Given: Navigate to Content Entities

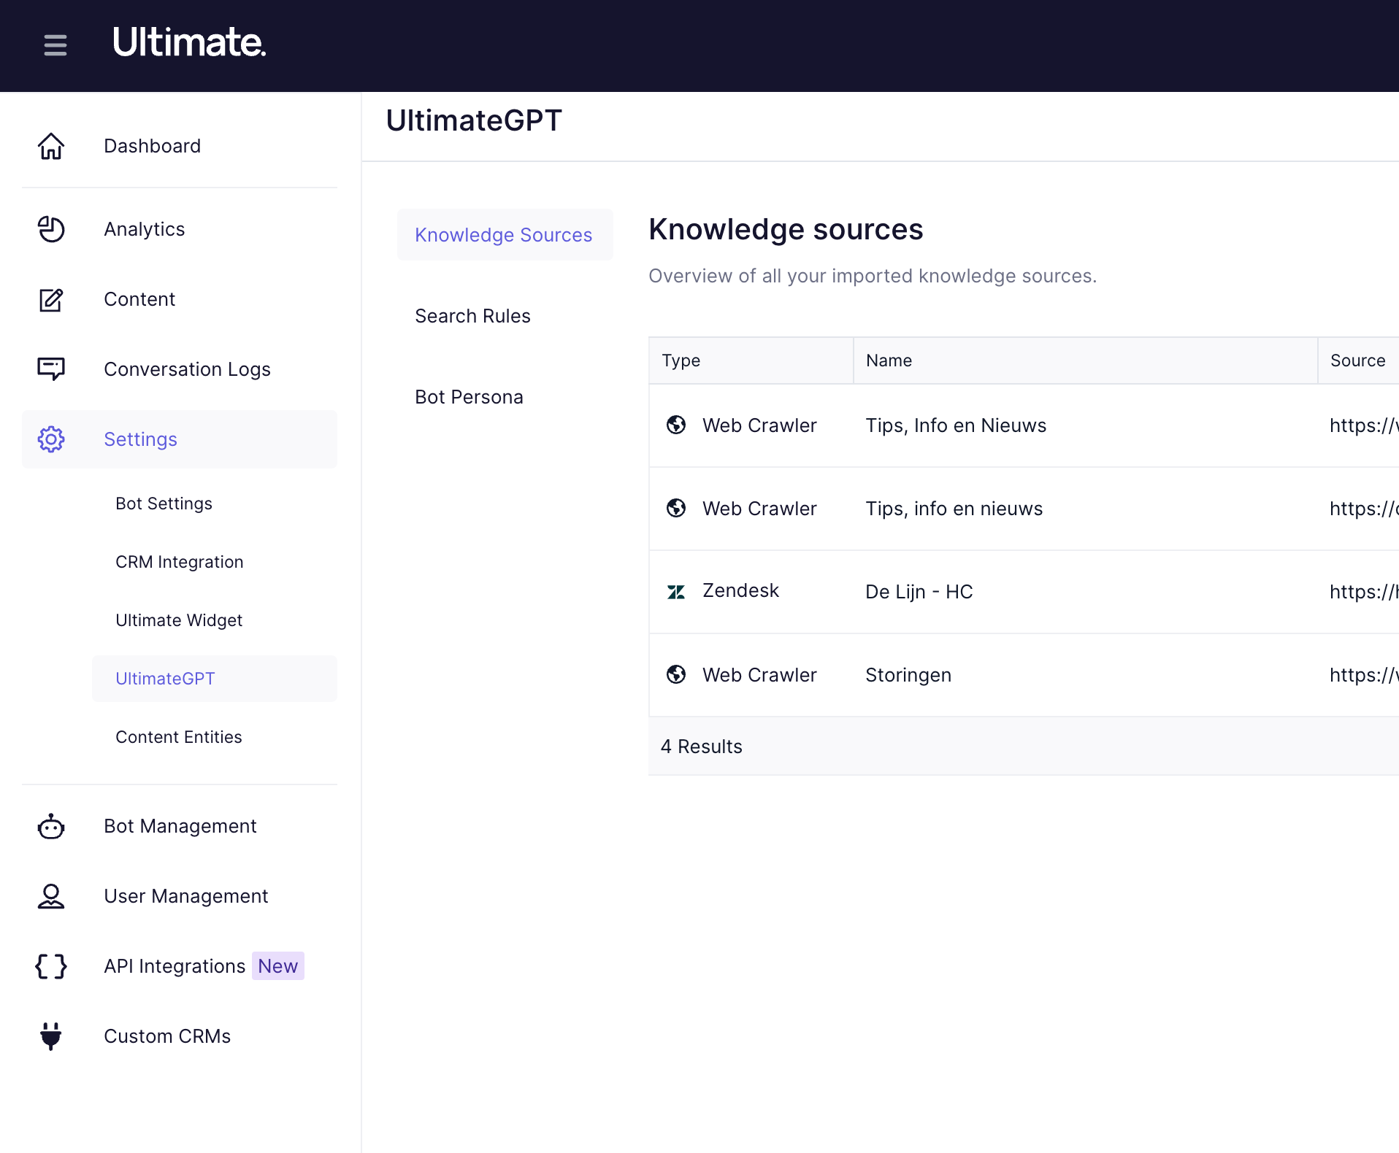Looking at the screenshot, I should (179, 736).
